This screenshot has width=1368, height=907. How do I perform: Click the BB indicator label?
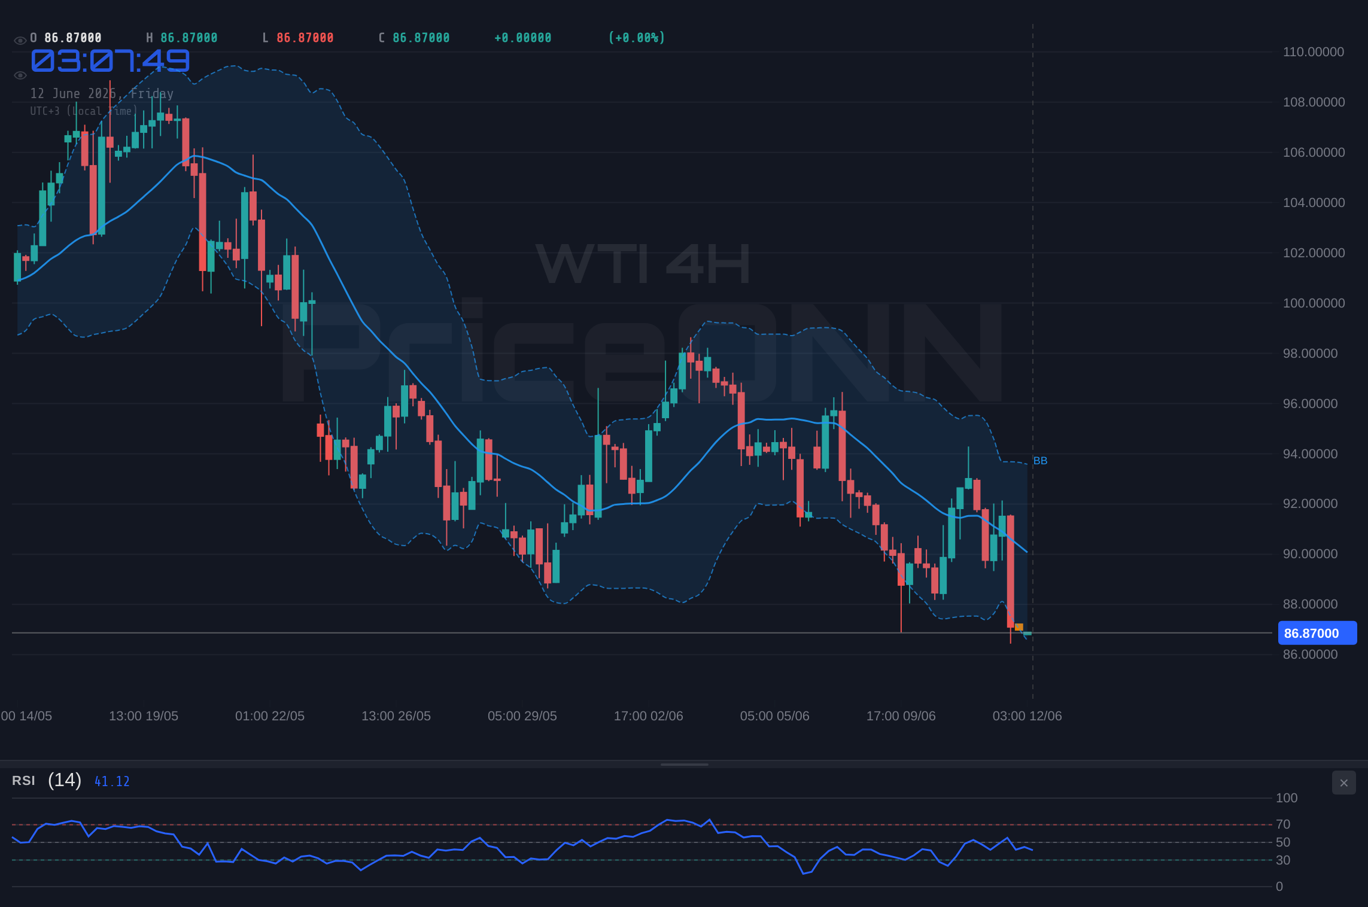pyautogui.click(x=1040, y=461)
